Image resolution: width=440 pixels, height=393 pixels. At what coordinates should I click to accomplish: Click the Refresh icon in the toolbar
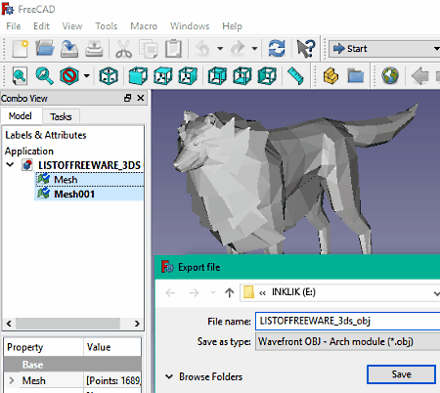[277, 49]
